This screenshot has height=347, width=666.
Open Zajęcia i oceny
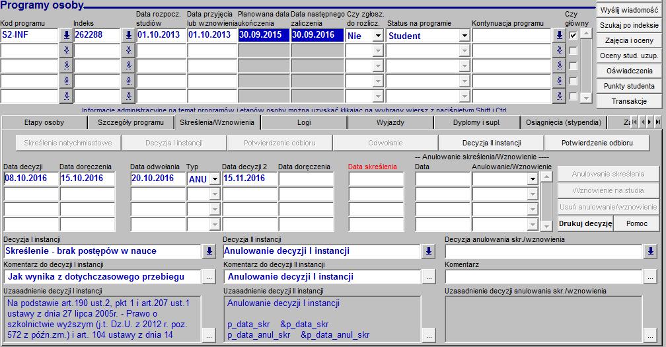(629, 40)
